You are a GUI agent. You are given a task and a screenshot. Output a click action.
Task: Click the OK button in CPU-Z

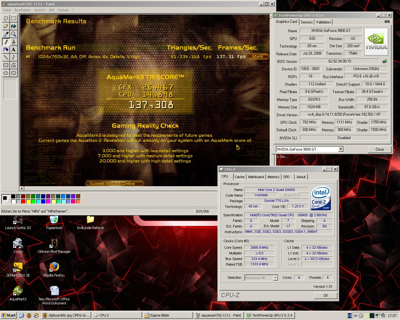tap(326, 296)
